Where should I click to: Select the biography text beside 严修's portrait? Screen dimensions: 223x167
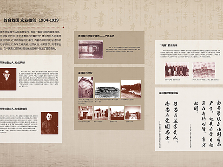(x=39, y=79)
